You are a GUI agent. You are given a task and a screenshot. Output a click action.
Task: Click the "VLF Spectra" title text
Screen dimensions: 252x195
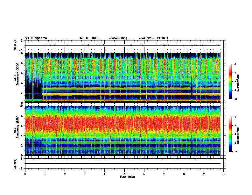(x=36, y=38)
